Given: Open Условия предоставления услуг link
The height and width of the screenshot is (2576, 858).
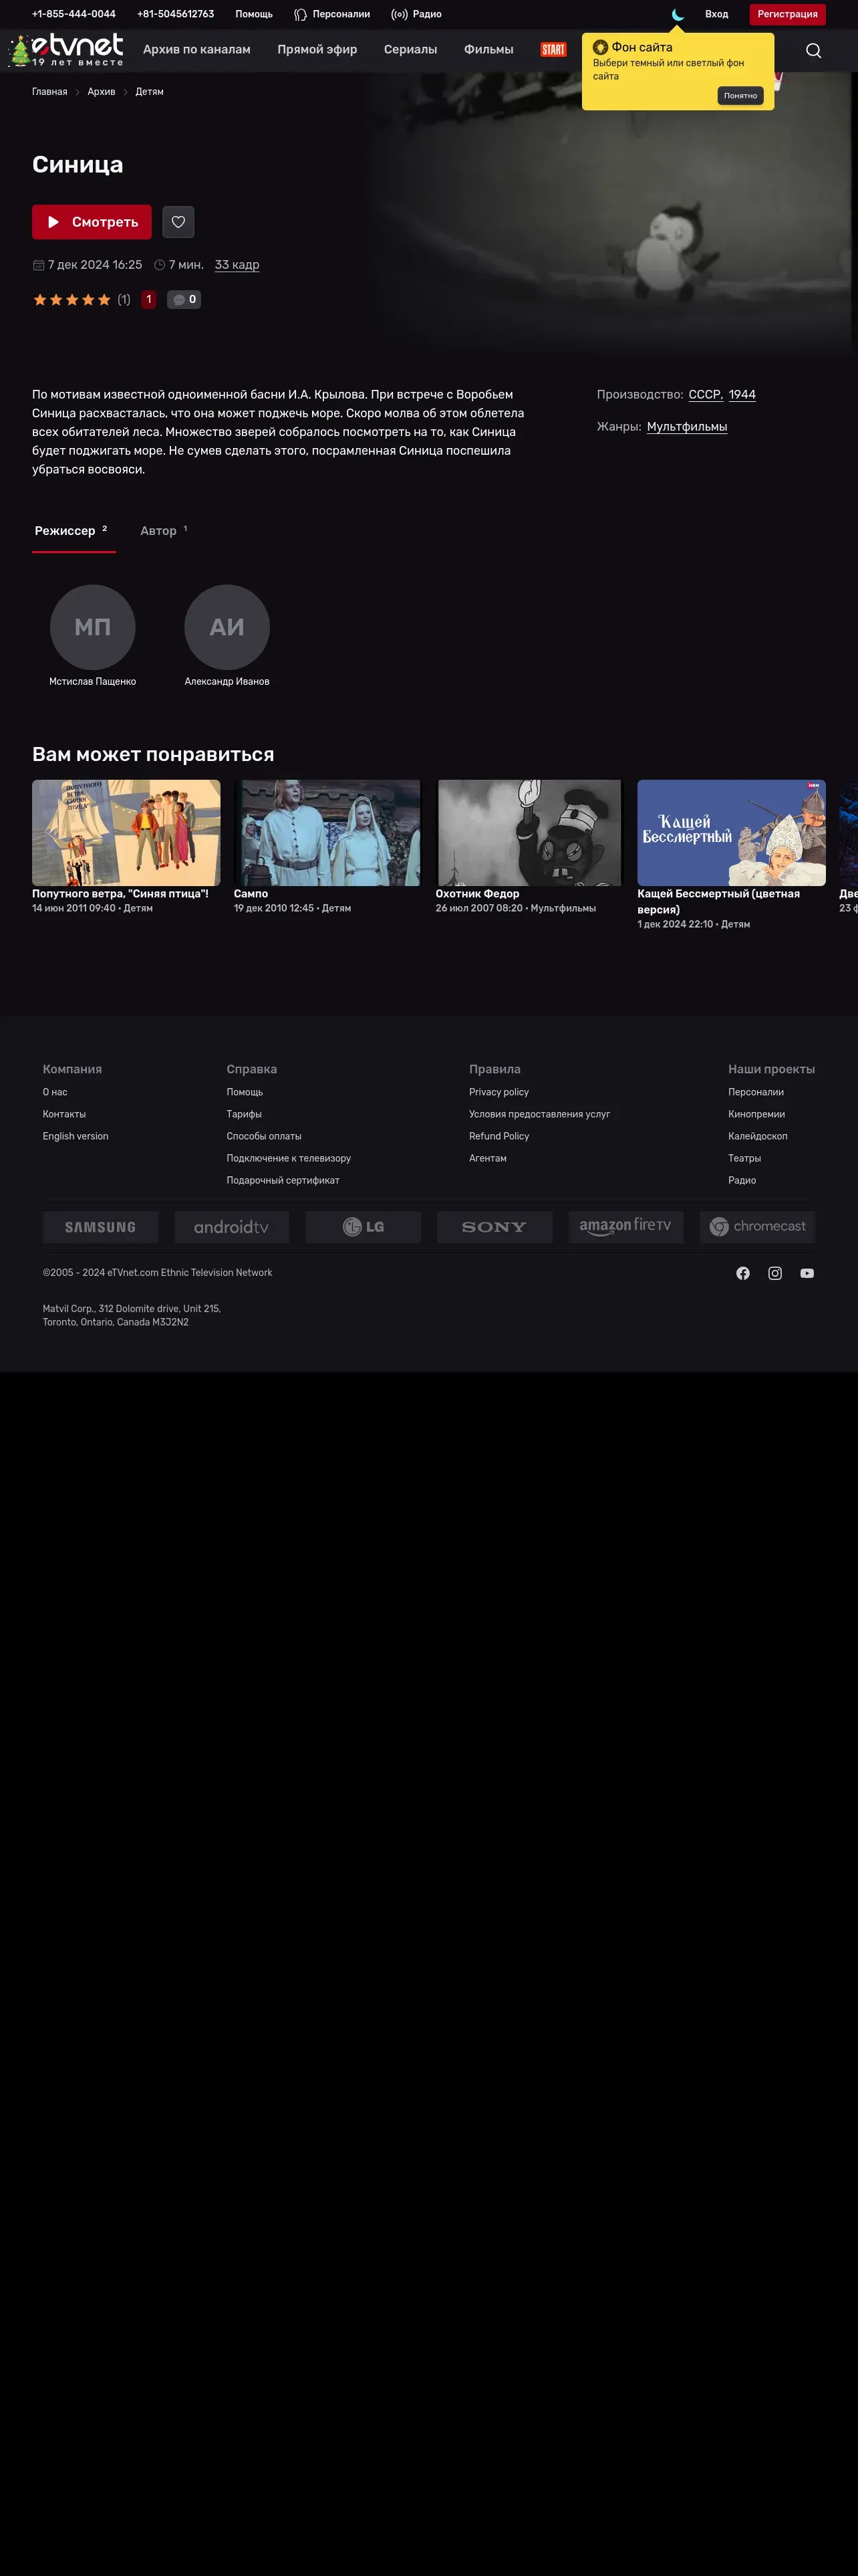Looking at the screenshot, I should (539, 1114).
